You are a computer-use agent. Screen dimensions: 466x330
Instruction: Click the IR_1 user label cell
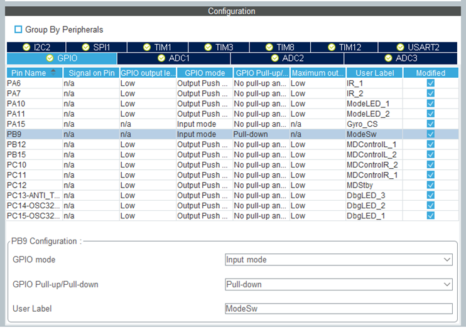(374, 83)
